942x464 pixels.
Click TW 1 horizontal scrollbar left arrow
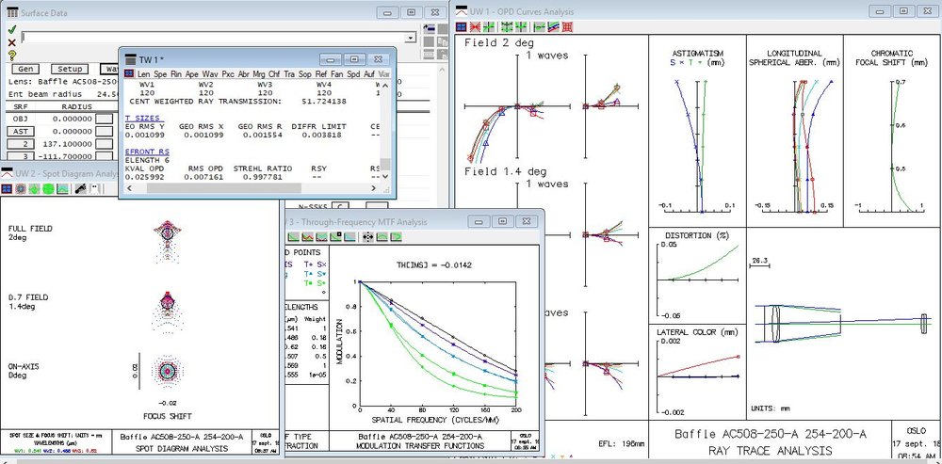click(130, 188)
